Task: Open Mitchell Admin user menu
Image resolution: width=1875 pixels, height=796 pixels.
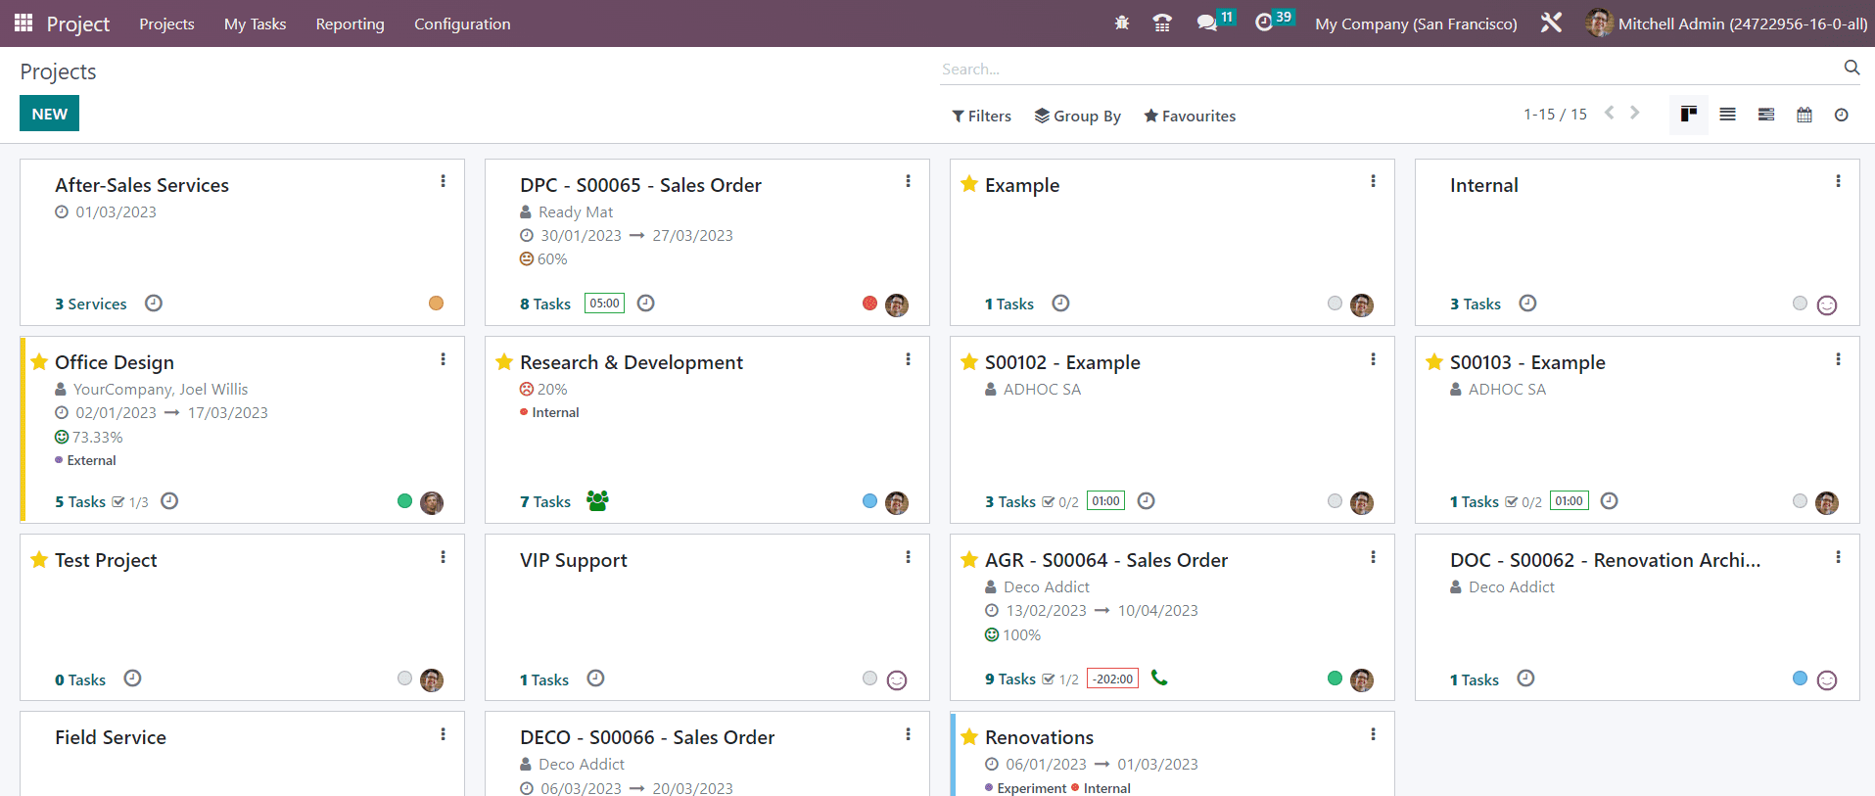Action: [x=1727, y=23]
